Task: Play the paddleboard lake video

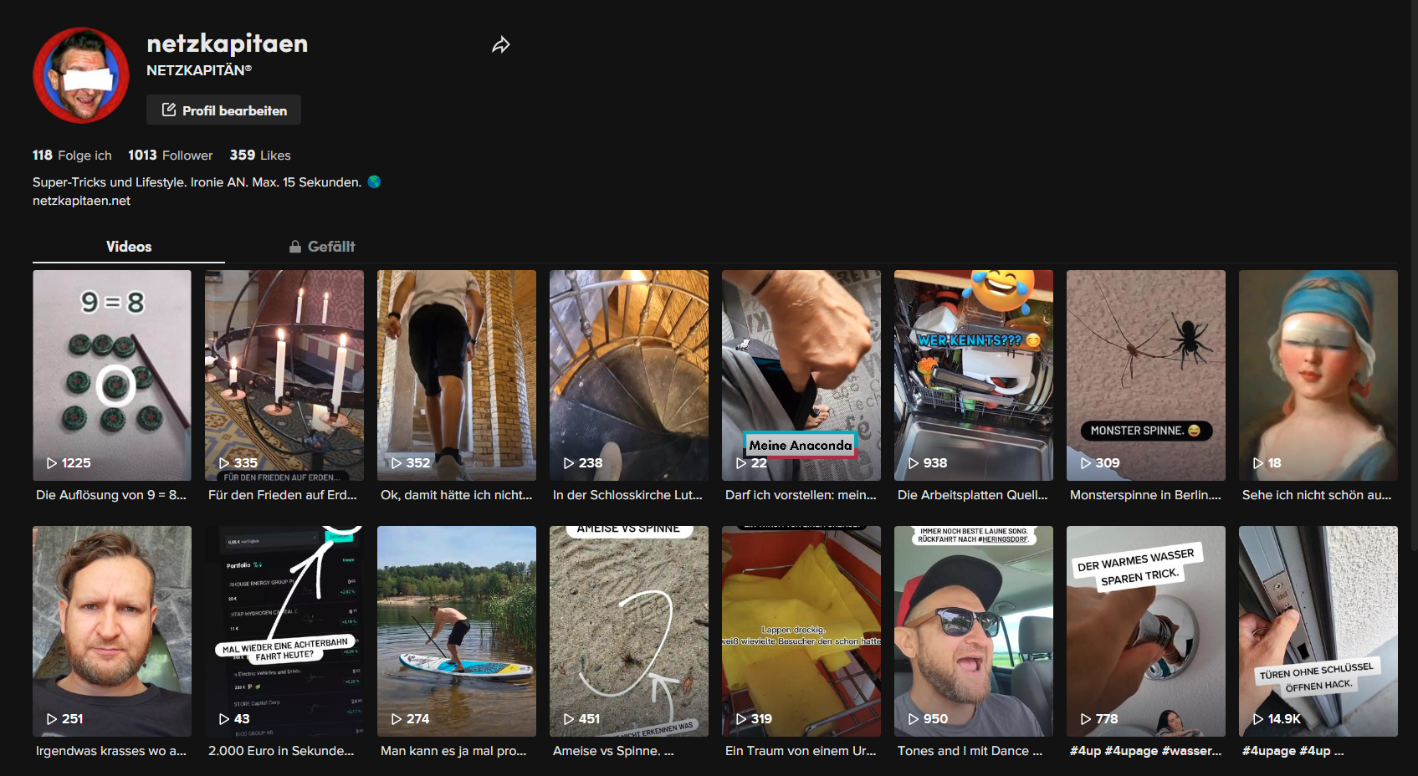Action: (x=456, y=630)
